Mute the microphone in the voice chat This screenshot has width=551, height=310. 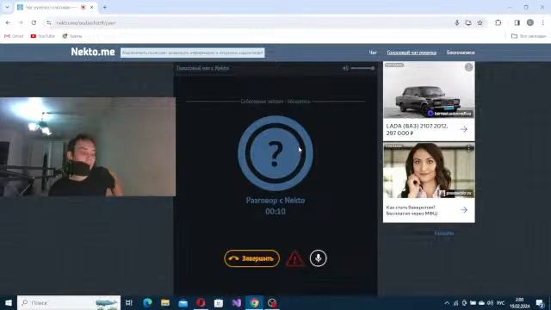pos(318,258)
